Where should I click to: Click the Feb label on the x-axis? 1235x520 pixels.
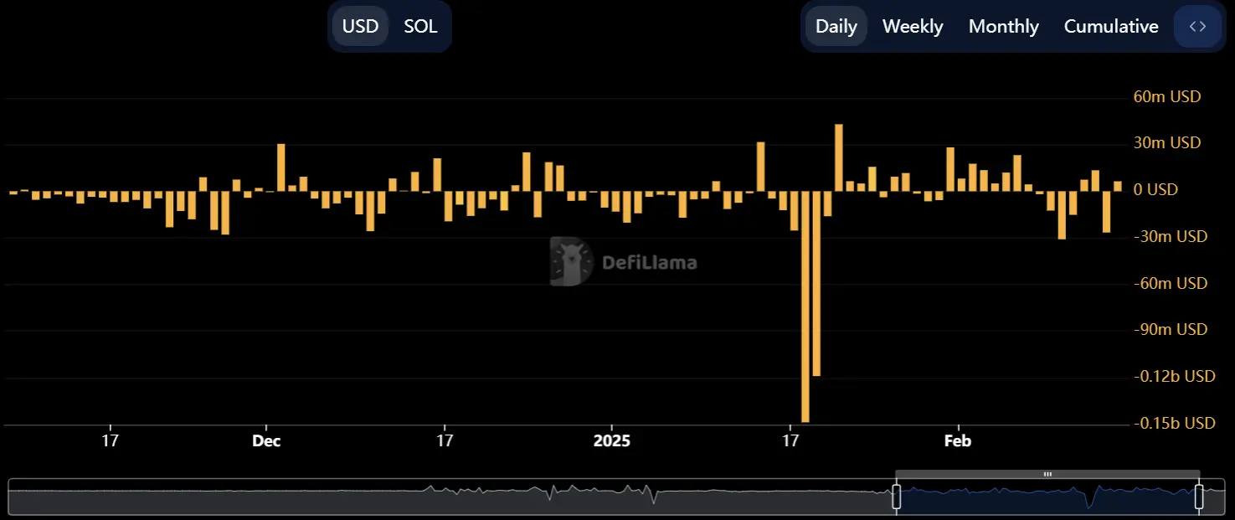click(957, 440)
